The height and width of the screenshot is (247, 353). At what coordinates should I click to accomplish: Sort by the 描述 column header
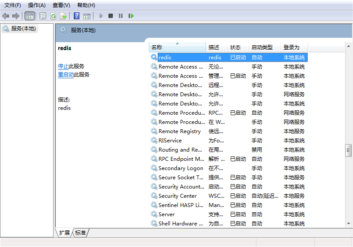point(216,47)
